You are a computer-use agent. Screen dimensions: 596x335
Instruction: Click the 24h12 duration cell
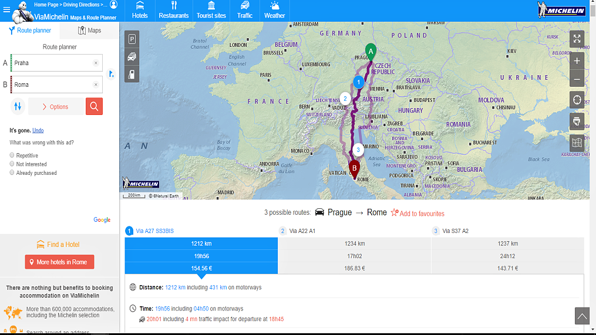tap(507, 256)
